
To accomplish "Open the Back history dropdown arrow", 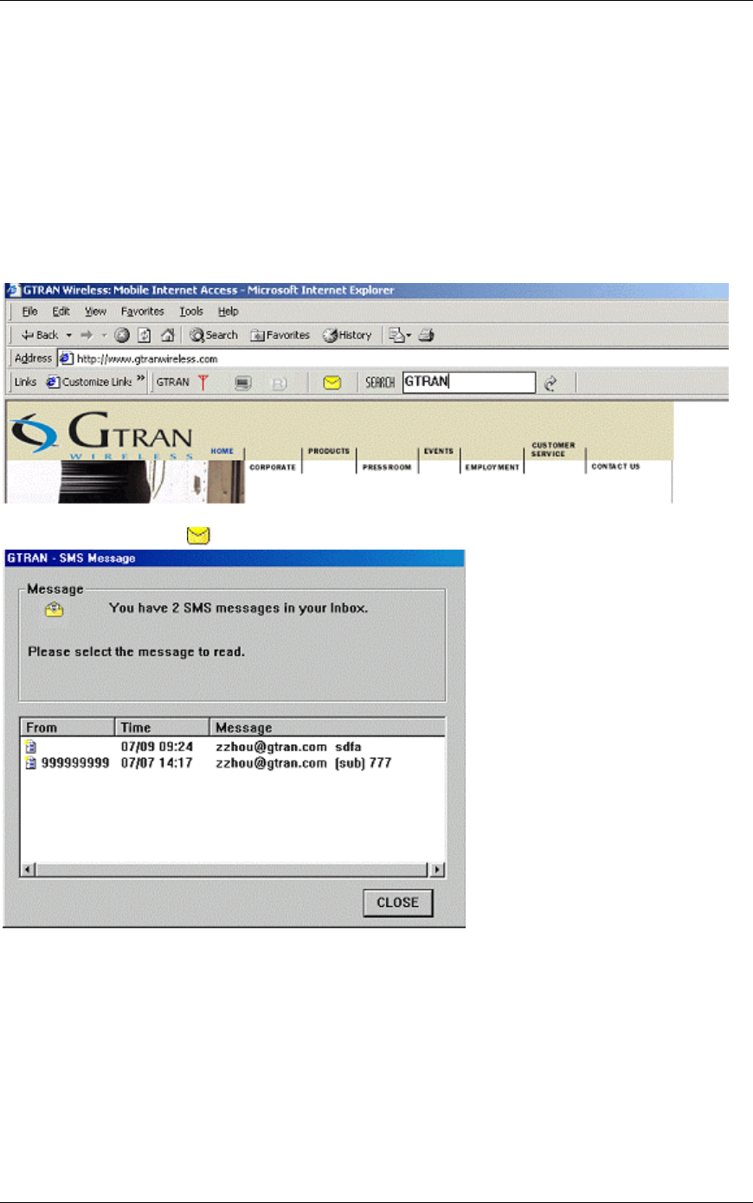I will 69,335.
